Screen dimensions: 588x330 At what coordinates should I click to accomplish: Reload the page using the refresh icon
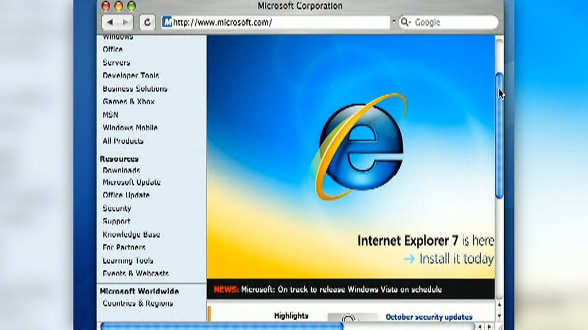[148, 22]
